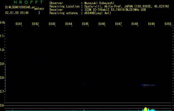Click the 0.7 kHz frequency label
174x111 pixels.
pos(2,92)
